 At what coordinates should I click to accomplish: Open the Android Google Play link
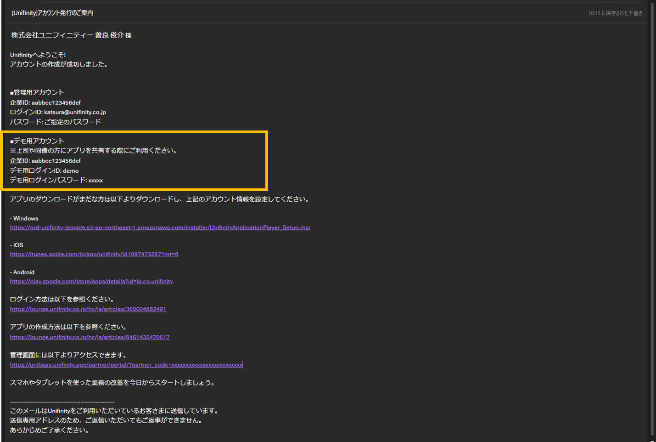(x=91, y=281)
